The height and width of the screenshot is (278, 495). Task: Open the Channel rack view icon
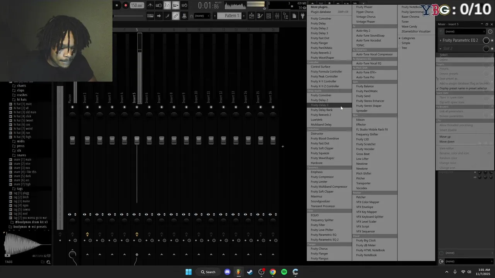(x=269, y=16)
